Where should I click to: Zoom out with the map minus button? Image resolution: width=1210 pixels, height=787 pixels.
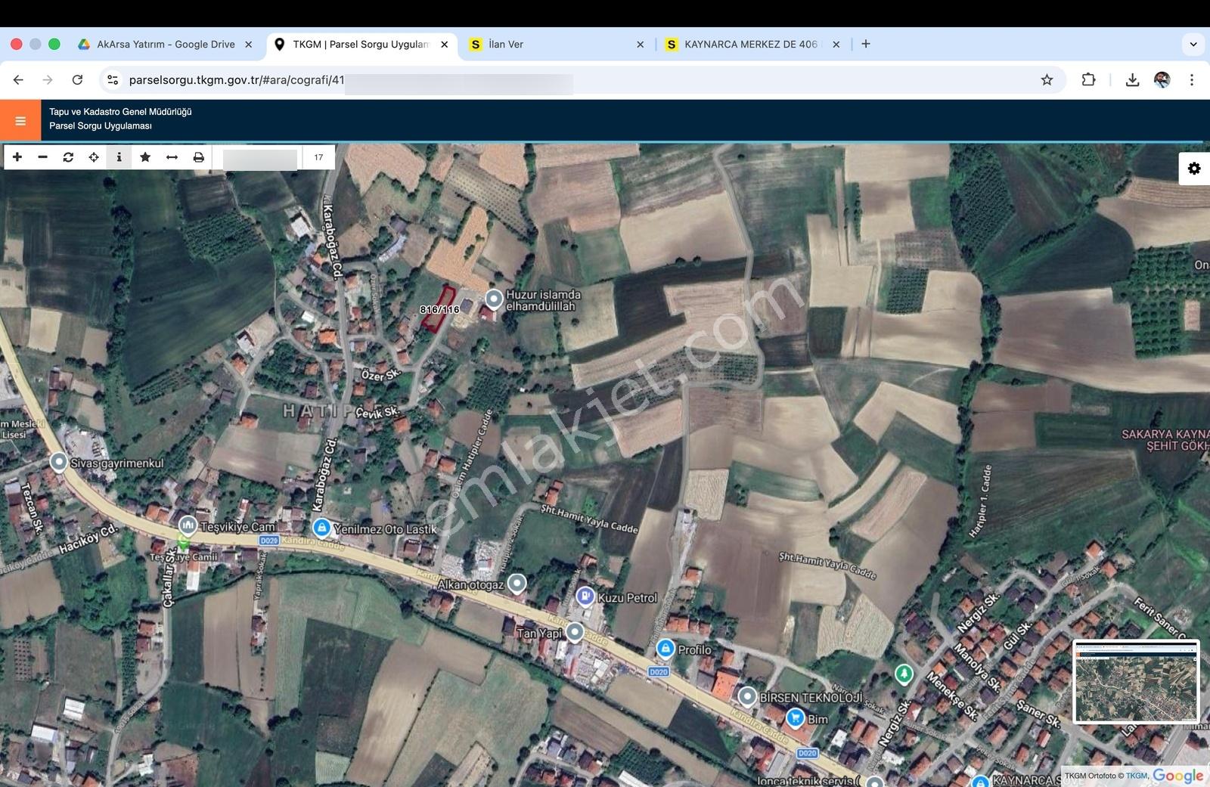point(43,157)
